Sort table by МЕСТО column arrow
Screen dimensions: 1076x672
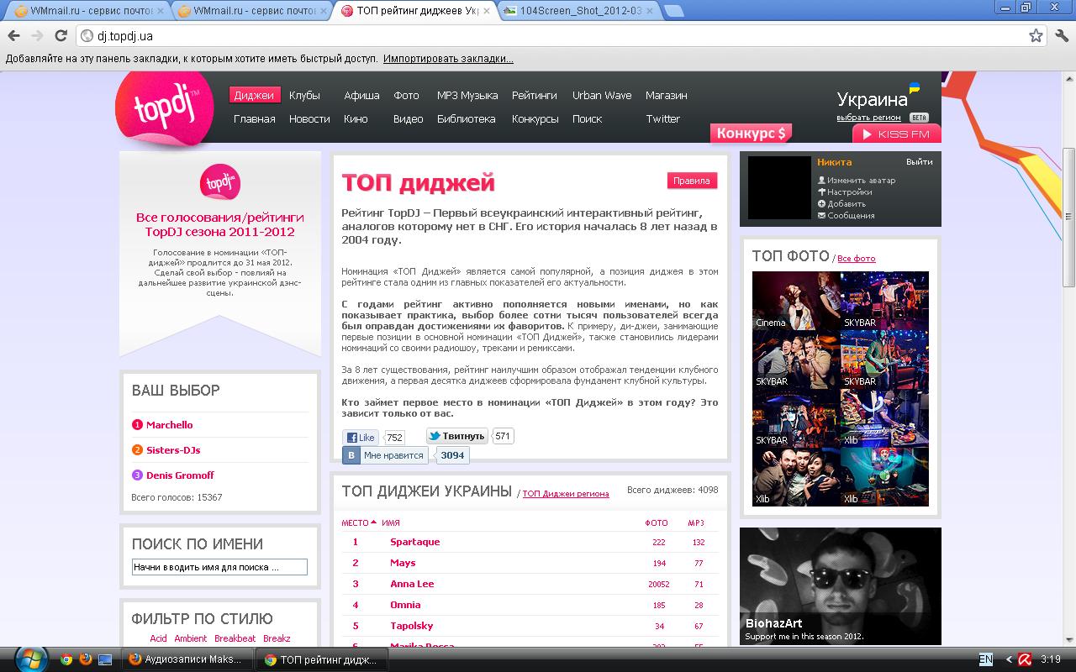[x=373, y=522]
